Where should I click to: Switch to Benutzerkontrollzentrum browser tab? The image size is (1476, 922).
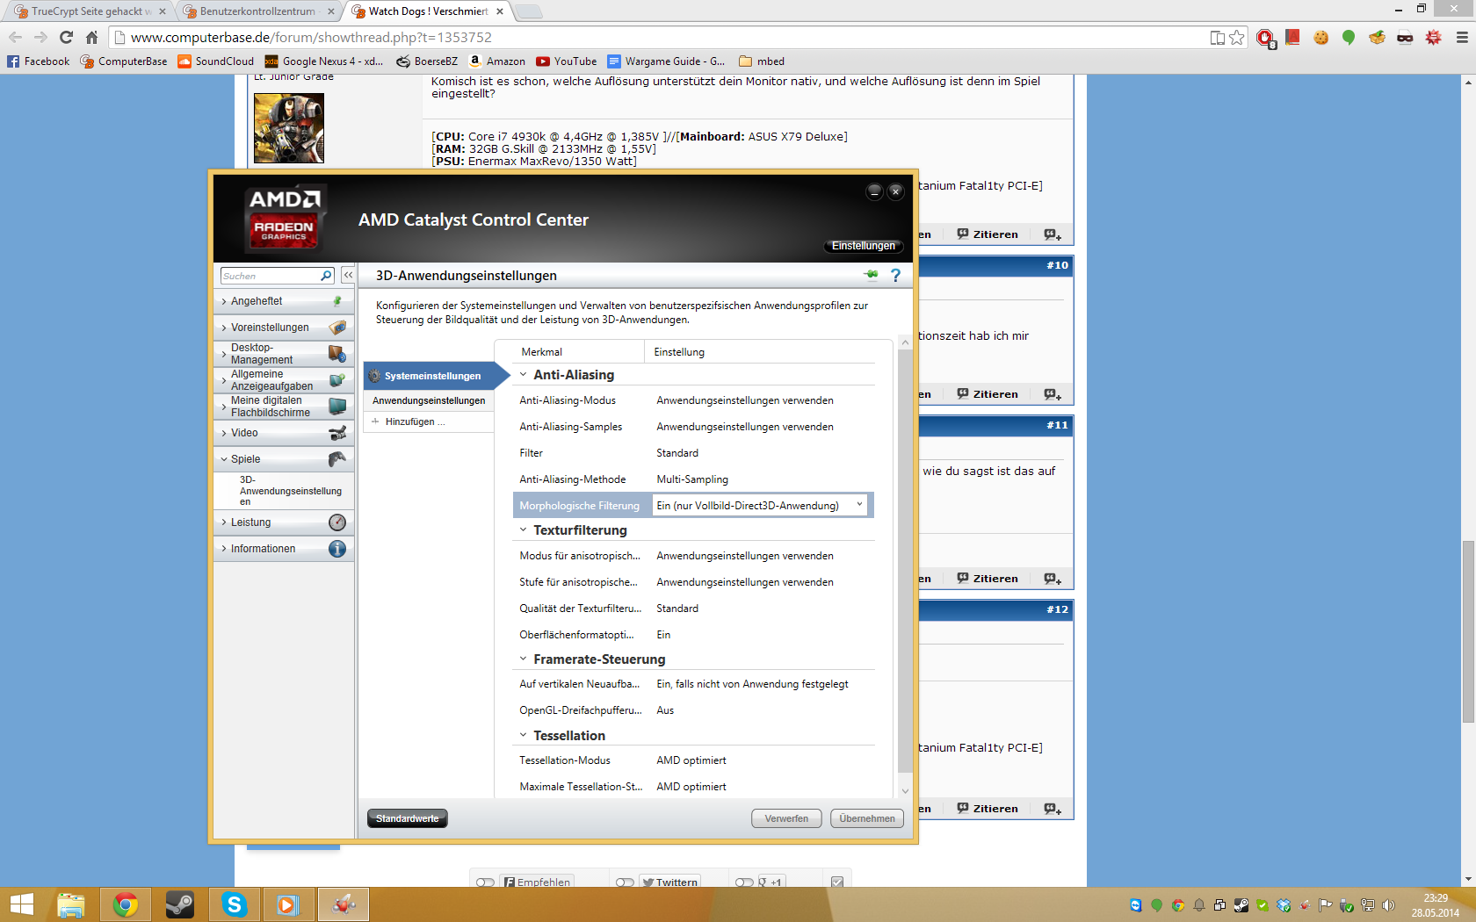[x=257, y=11]
